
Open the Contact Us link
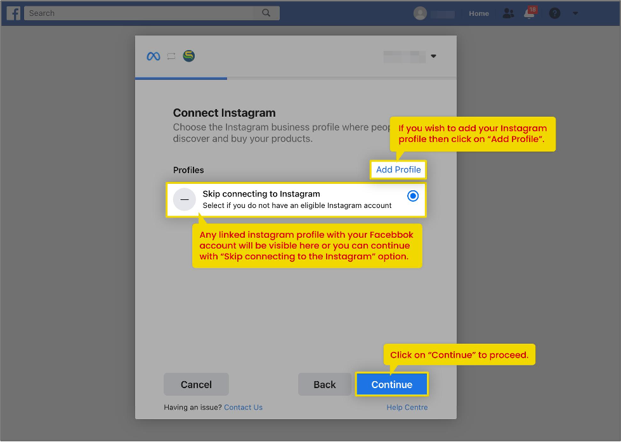(243, 407)
